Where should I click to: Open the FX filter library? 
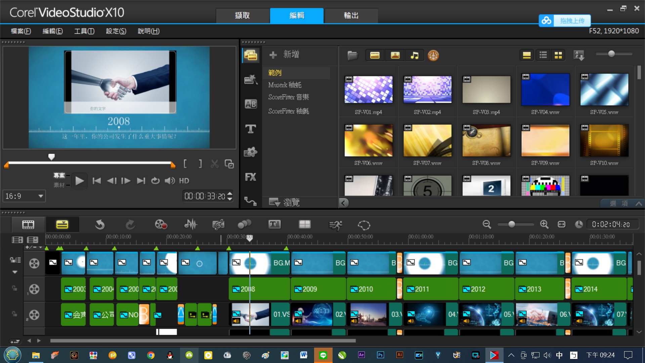click(251, 177)
